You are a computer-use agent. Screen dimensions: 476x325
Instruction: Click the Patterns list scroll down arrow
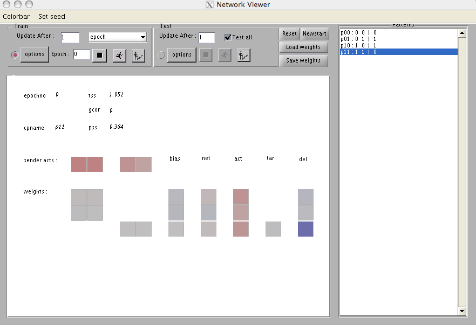tap(461, 311)
